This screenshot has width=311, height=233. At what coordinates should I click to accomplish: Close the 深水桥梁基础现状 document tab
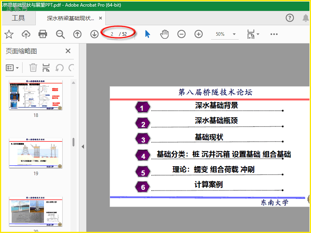coord(101,18)
